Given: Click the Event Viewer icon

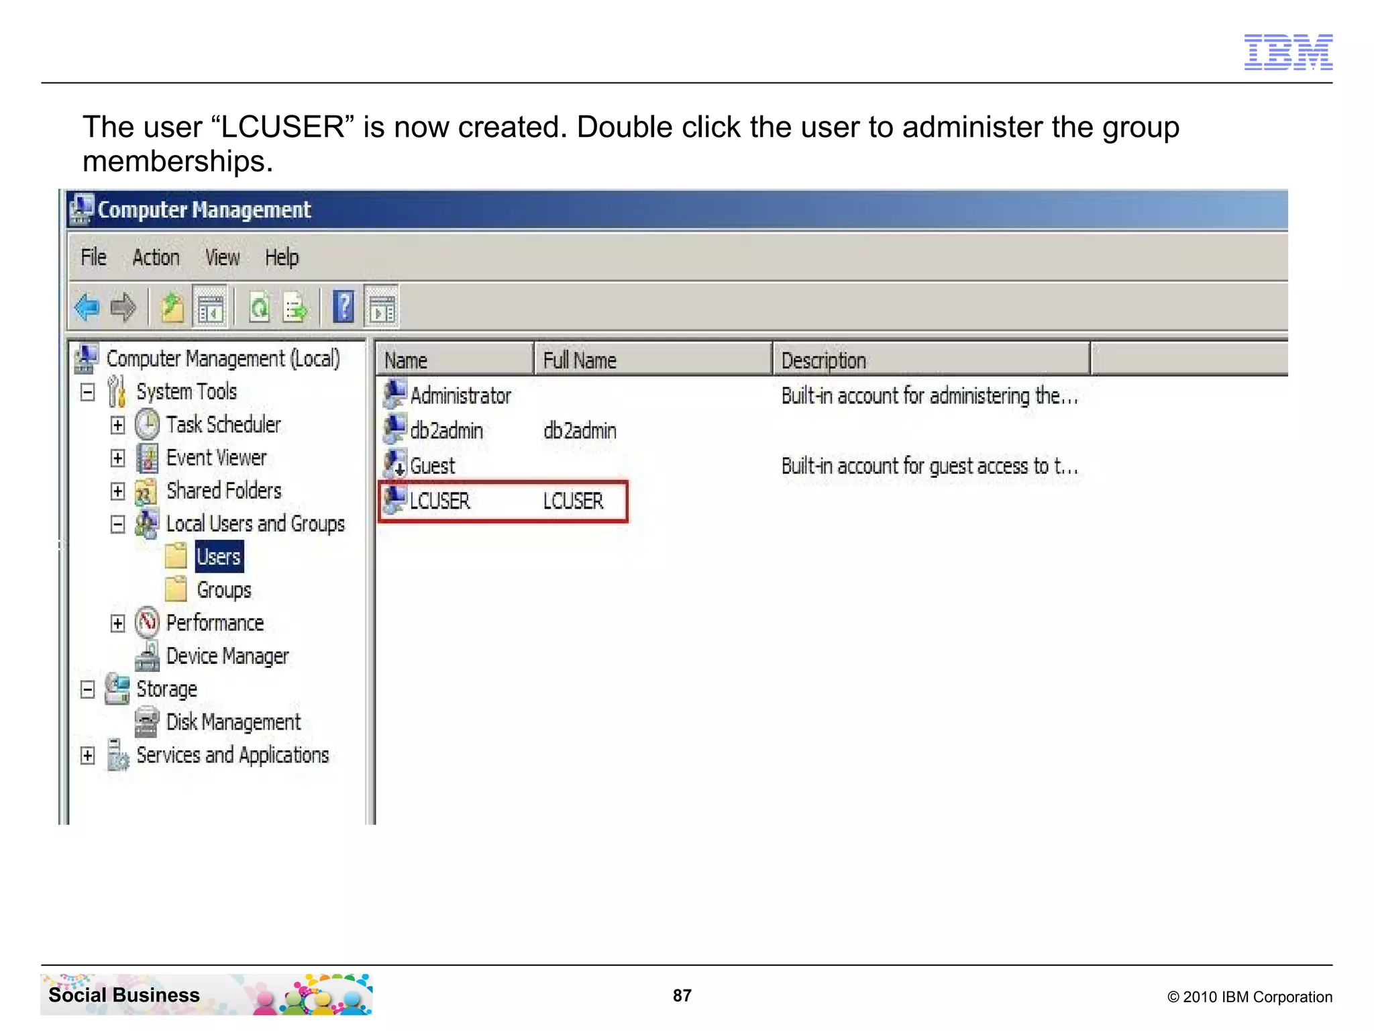Looking at the screenshot, I should pos(147,458).
